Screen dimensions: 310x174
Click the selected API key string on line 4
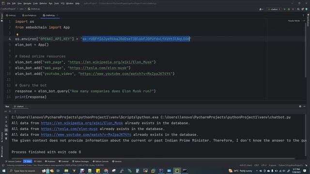click(x=136, y=39)
